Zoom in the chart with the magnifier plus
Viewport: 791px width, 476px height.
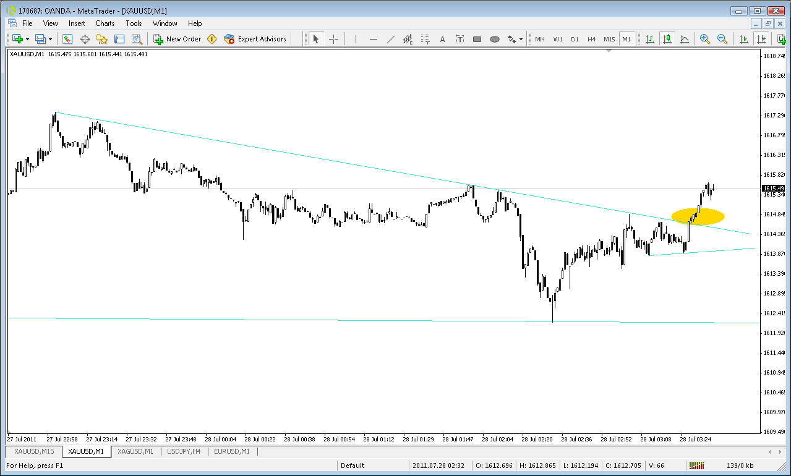[705, 39]
